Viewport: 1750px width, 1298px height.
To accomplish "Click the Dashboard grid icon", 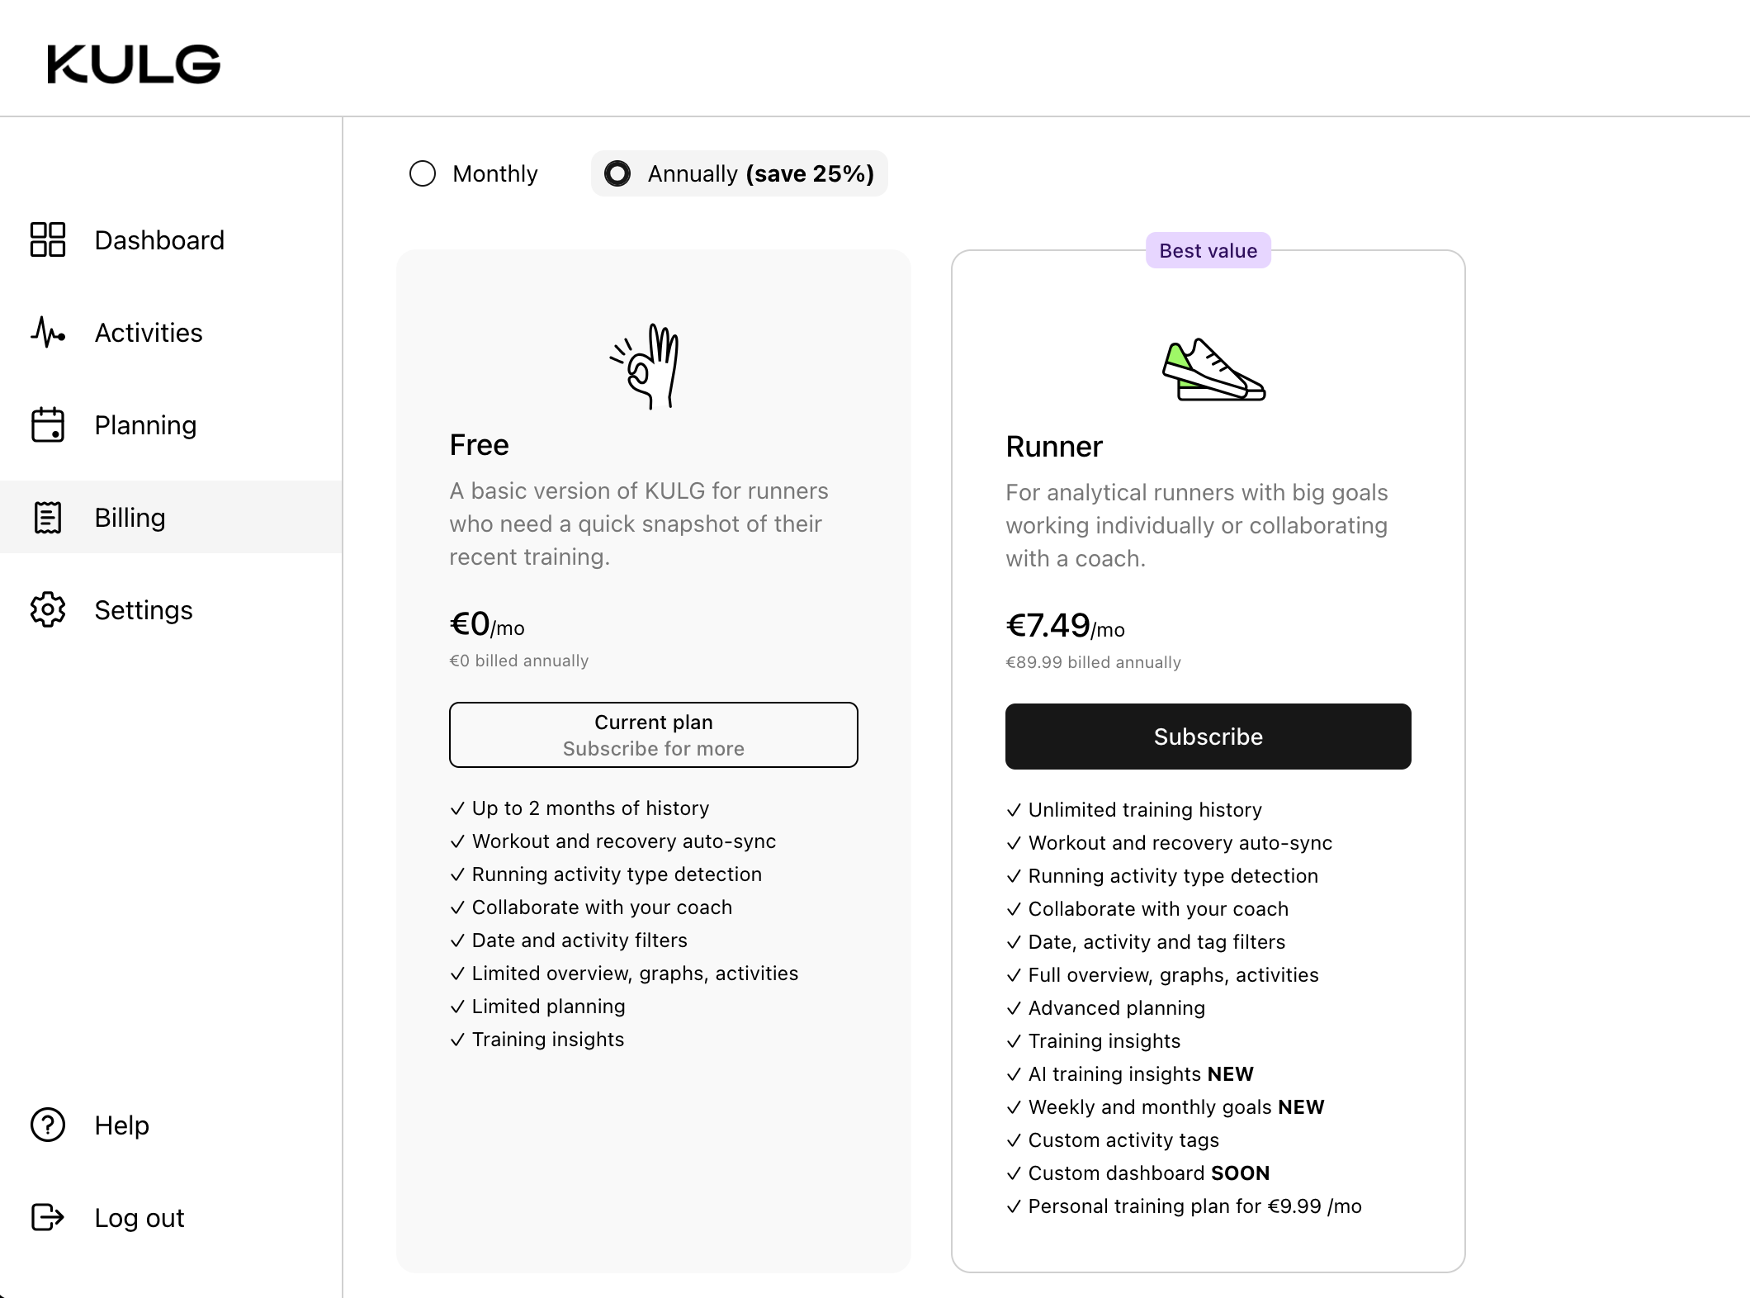I will (x=48, y=240).
